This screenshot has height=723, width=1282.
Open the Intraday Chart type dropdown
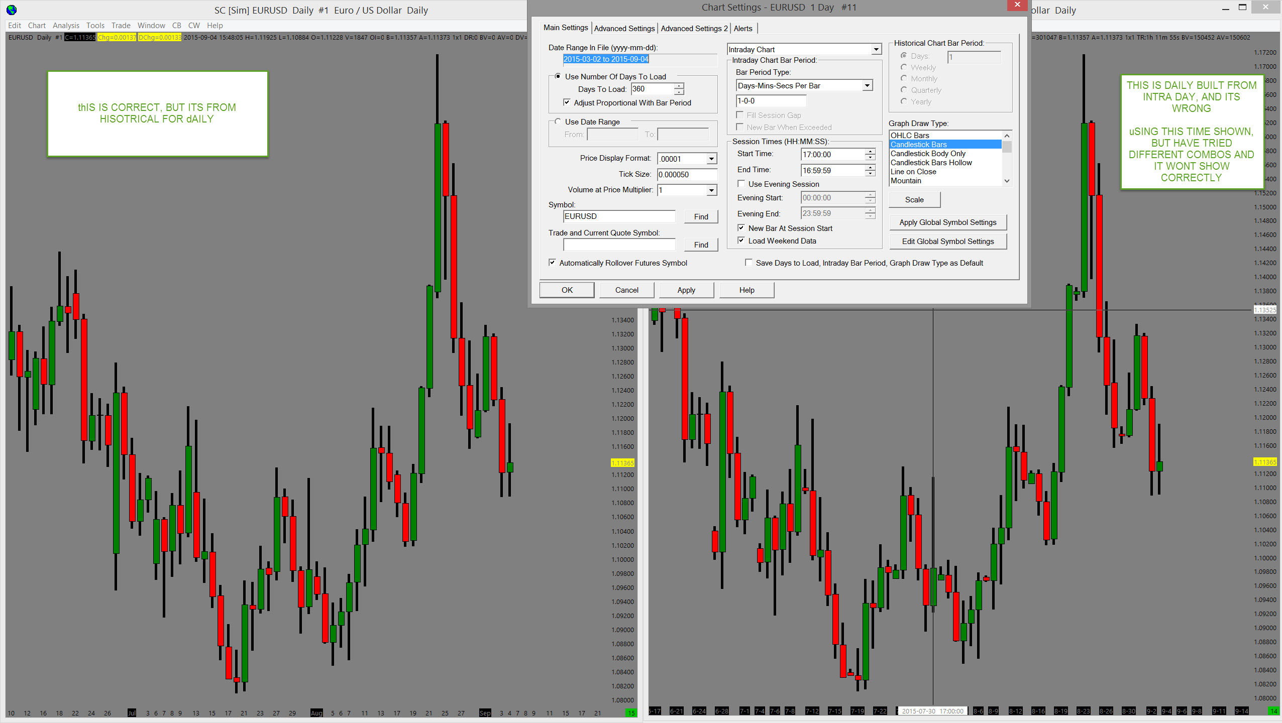point(876,49)
